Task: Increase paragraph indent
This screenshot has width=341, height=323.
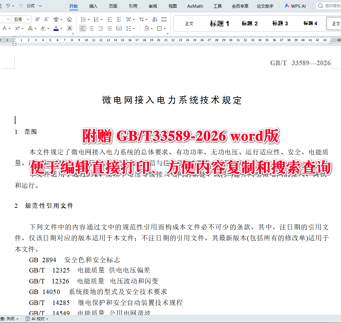Action: click(119, 20)
